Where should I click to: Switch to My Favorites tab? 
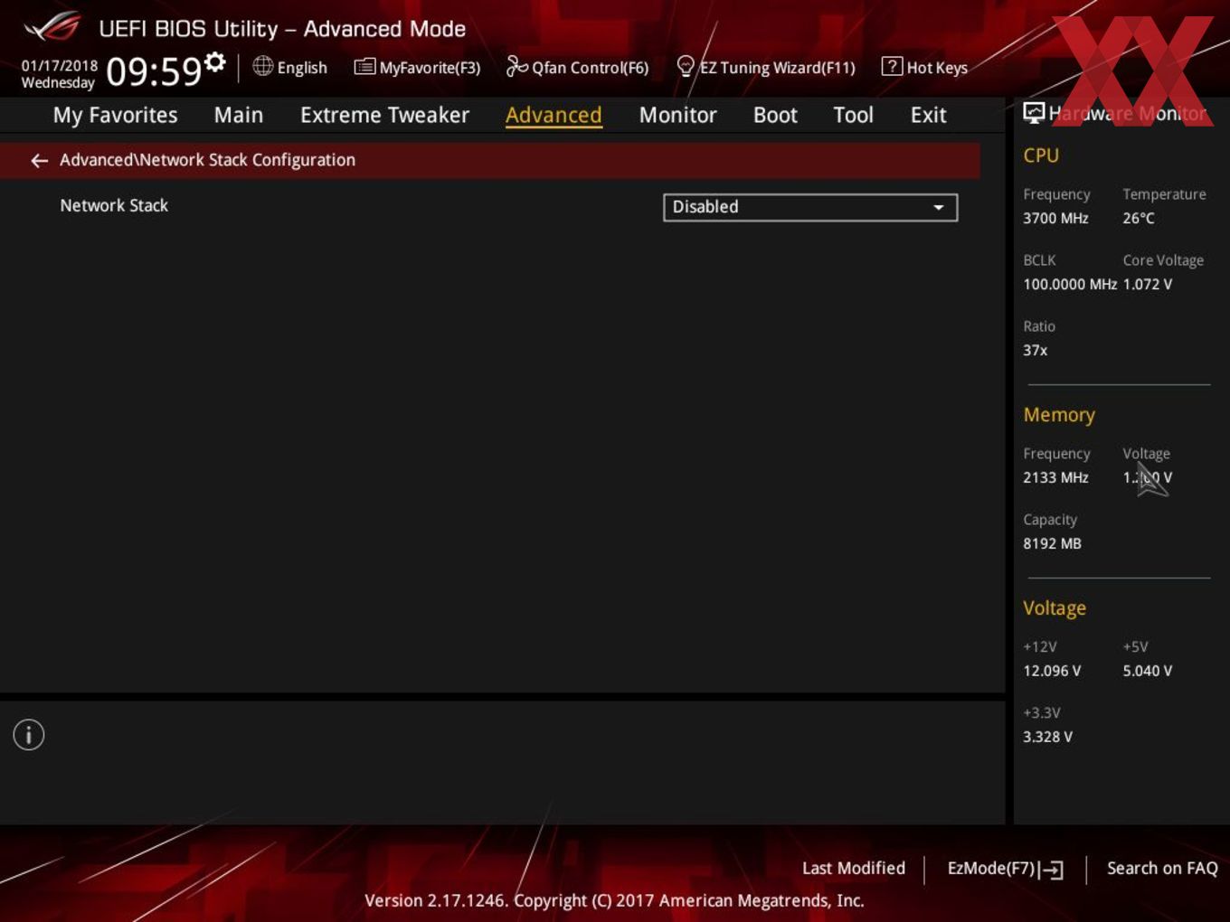click(x=115, y=115)
